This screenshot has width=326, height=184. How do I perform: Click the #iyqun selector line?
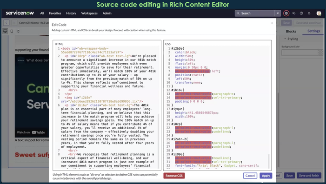point(178,109)
